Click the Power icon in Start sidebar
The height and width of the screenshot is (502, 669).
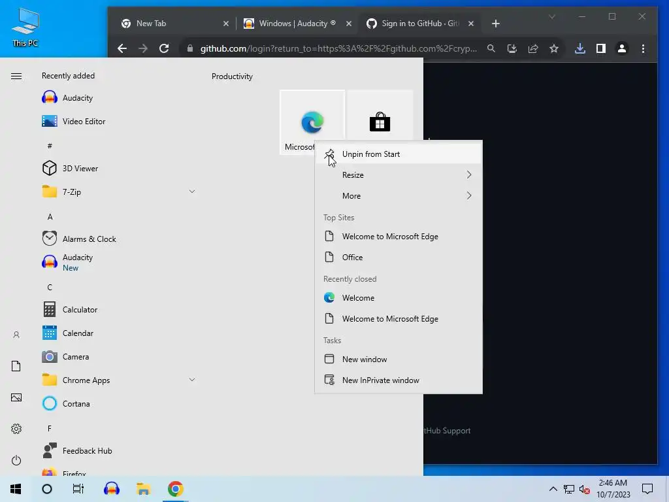point(16,460)
